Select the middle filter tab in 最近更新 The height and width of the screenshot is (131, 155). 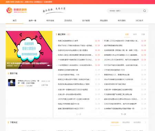(135, 34)
